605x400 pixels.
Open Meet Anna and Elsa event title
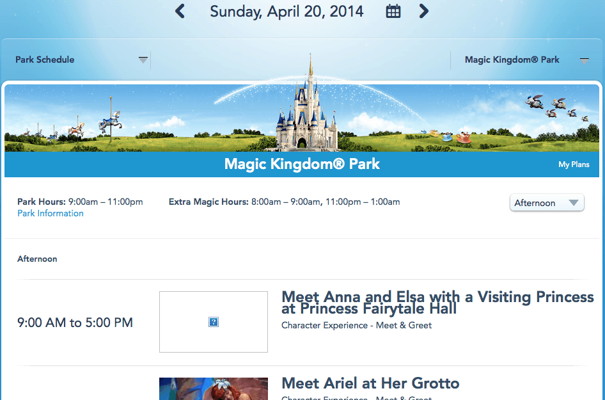[x=437, y=303]
